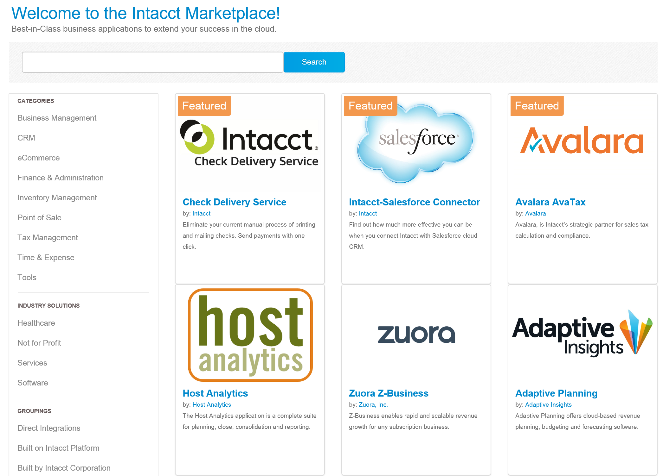Click the Salesforce Connector description text
This screenshot has height=476, width=663.
(413, 235)
